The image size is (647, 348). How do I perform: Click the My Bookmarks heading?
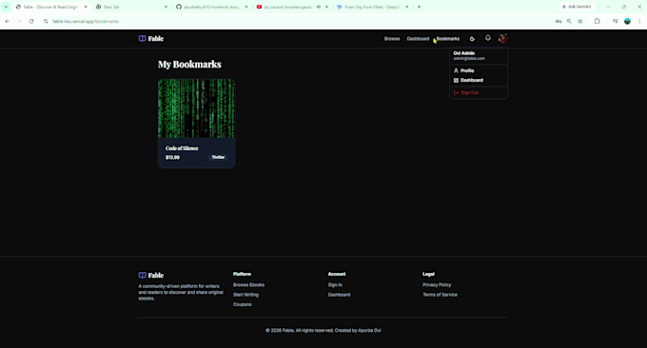(189, 65)
